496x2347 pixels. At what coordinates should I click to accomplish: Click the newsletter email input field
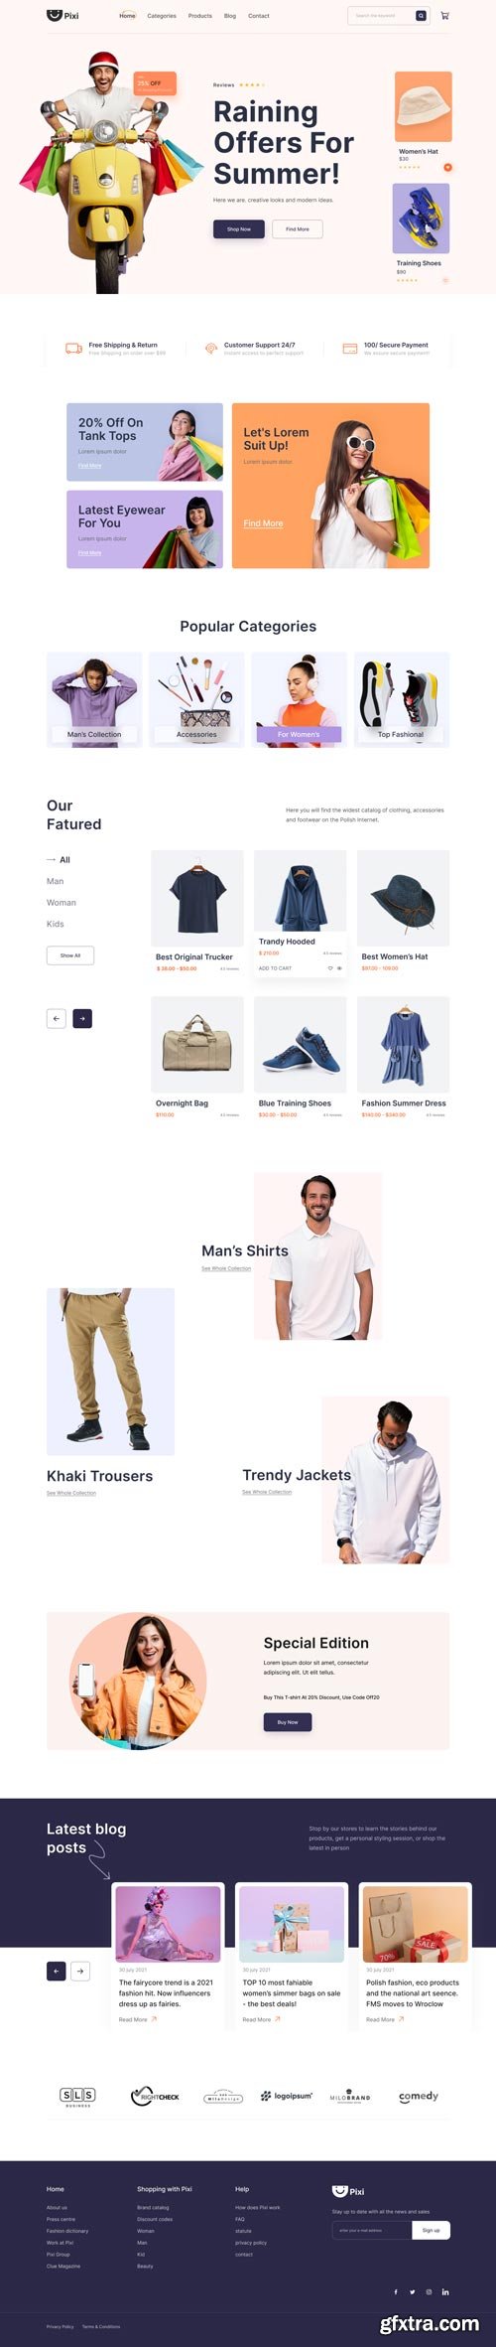click(372, 2230)
